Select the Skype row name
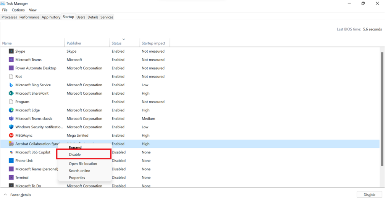The width and height of the screenshot is (391, 202). point(20,51)
